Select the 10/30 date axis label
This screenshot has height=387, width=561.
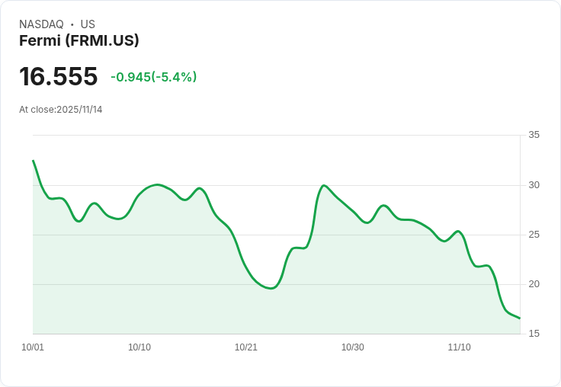[353, 347]
